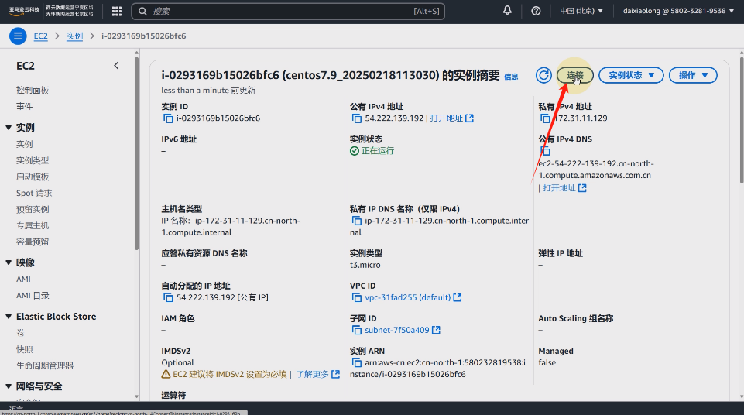Screen dimensions: 744x415
Task: Copy the subnet ID subnet-7f50a409
Action: point(356,330)
